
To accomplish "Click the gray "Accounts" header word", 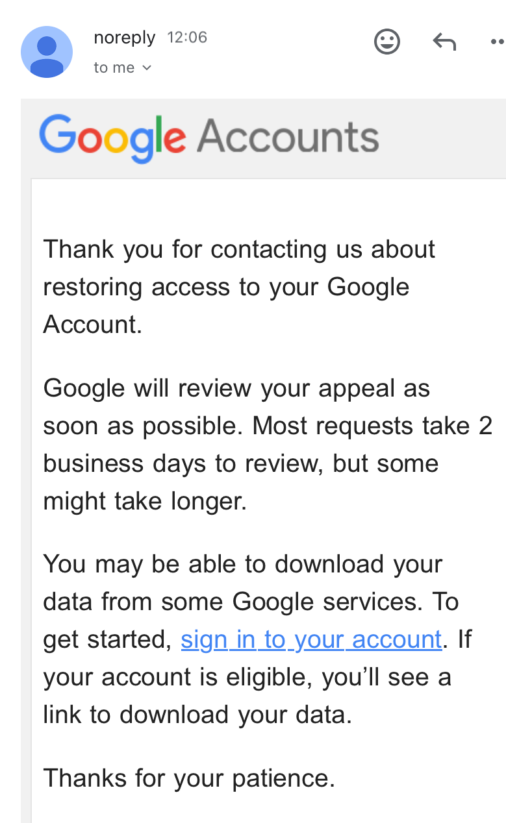I will click(288, 137).
